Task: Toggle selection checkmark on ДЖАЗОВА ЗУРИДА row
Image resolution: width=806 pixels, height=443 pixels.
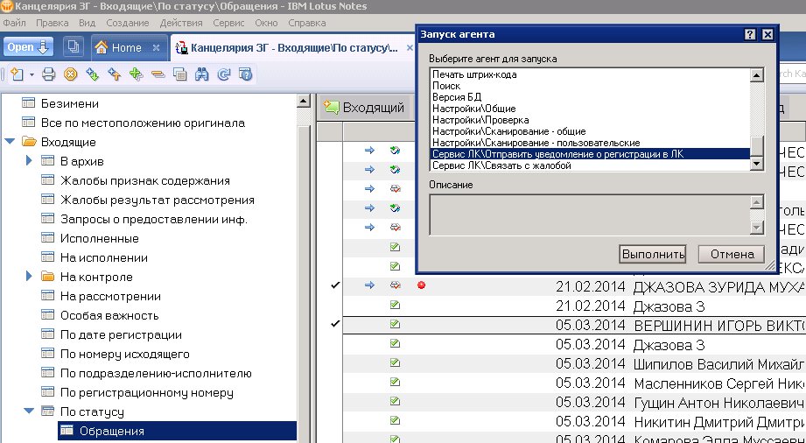Action: tap(334, 285)
